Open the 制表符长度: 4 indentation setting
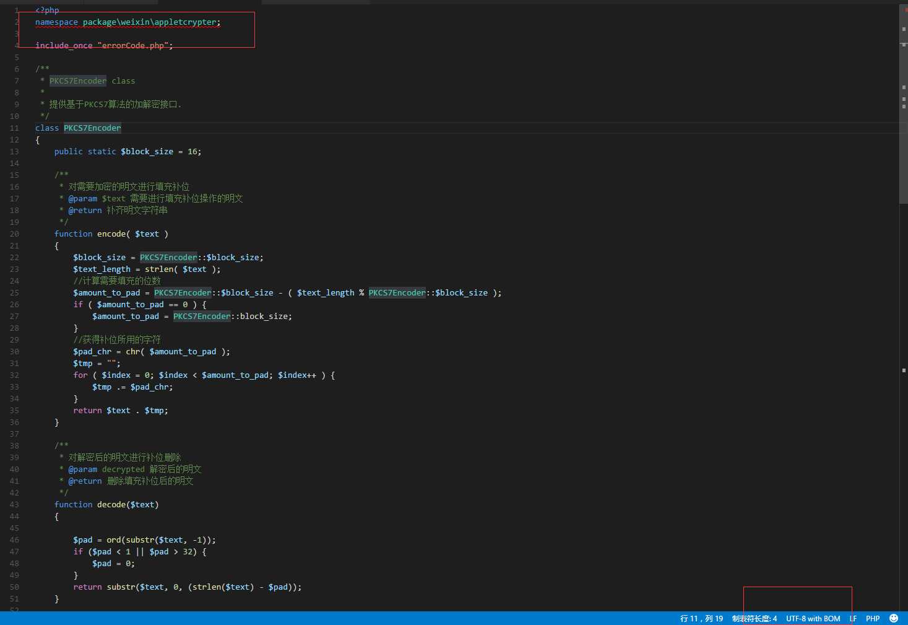 coord(754,618)
